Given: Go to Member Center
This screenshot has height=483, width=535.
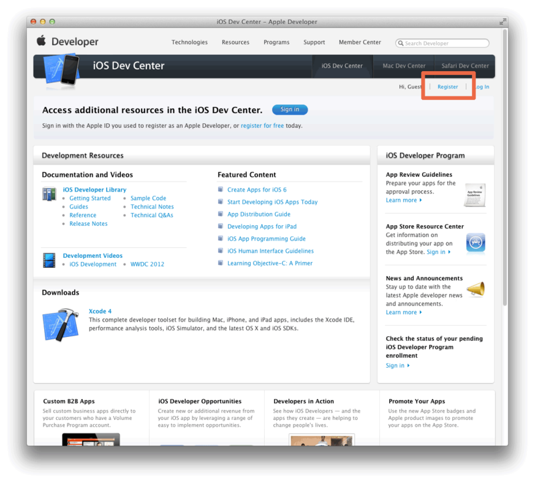Looking at the screenshot, I should [360, 42].
